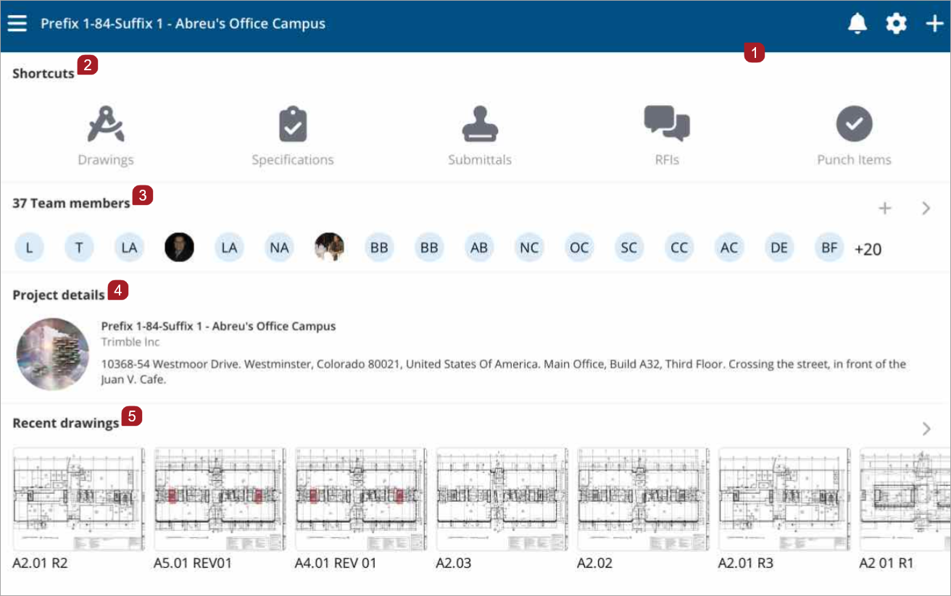Screen dimensions: 951x596
Task: Open project settings with the gear icon
Action: point(896,22)
